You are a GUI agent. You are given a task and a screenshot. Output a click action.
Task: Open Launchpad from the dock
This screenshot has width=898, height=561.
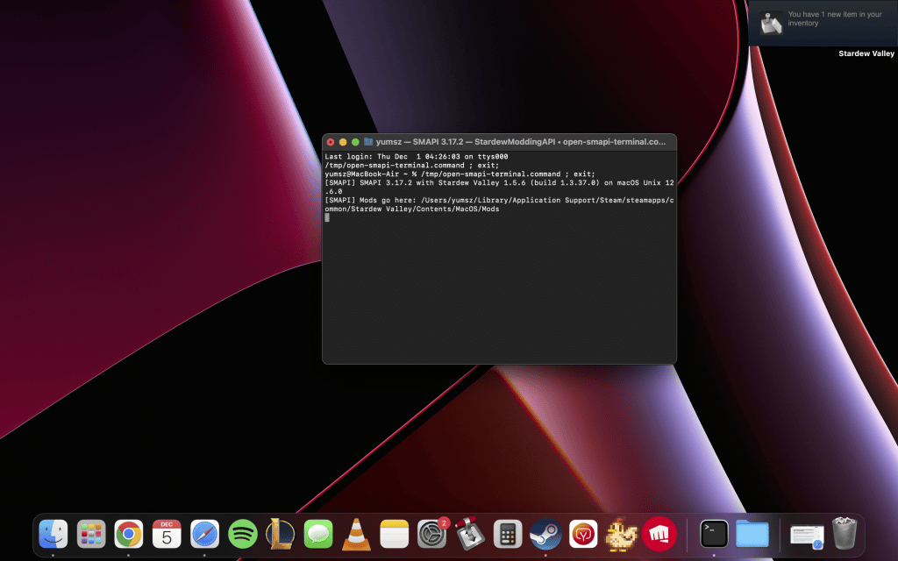pos(90,534)
